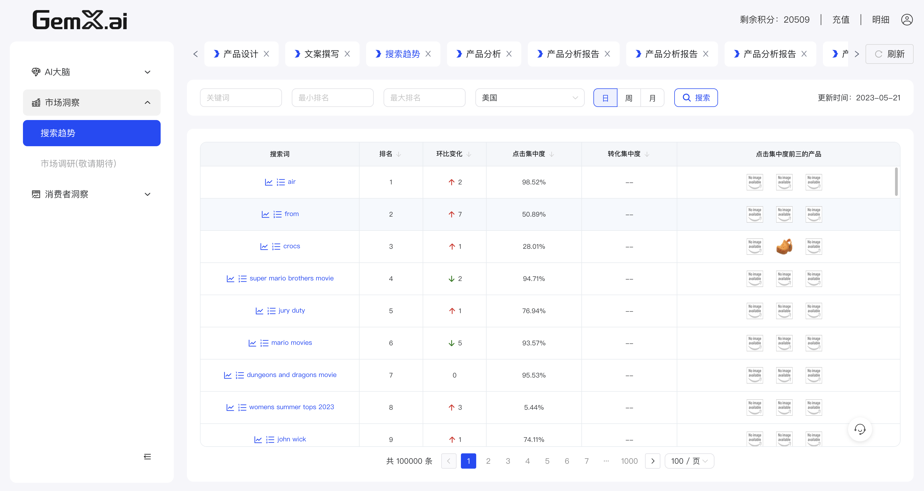Open the 明细 details link
924x491 pixels.
pos(881,20)
